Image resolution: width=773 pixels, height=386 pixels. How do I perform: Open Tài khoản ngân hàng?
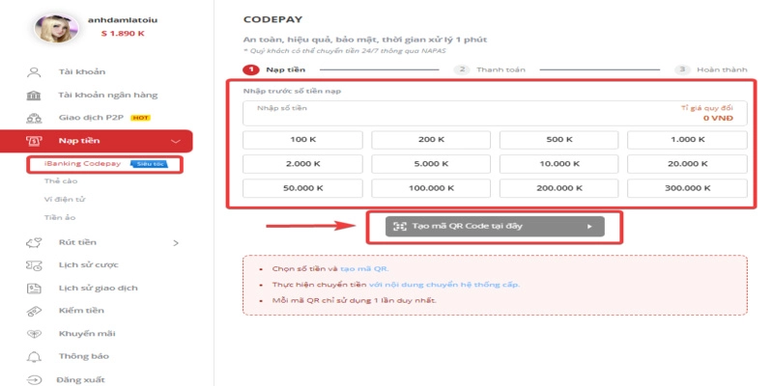pos(108,95)
